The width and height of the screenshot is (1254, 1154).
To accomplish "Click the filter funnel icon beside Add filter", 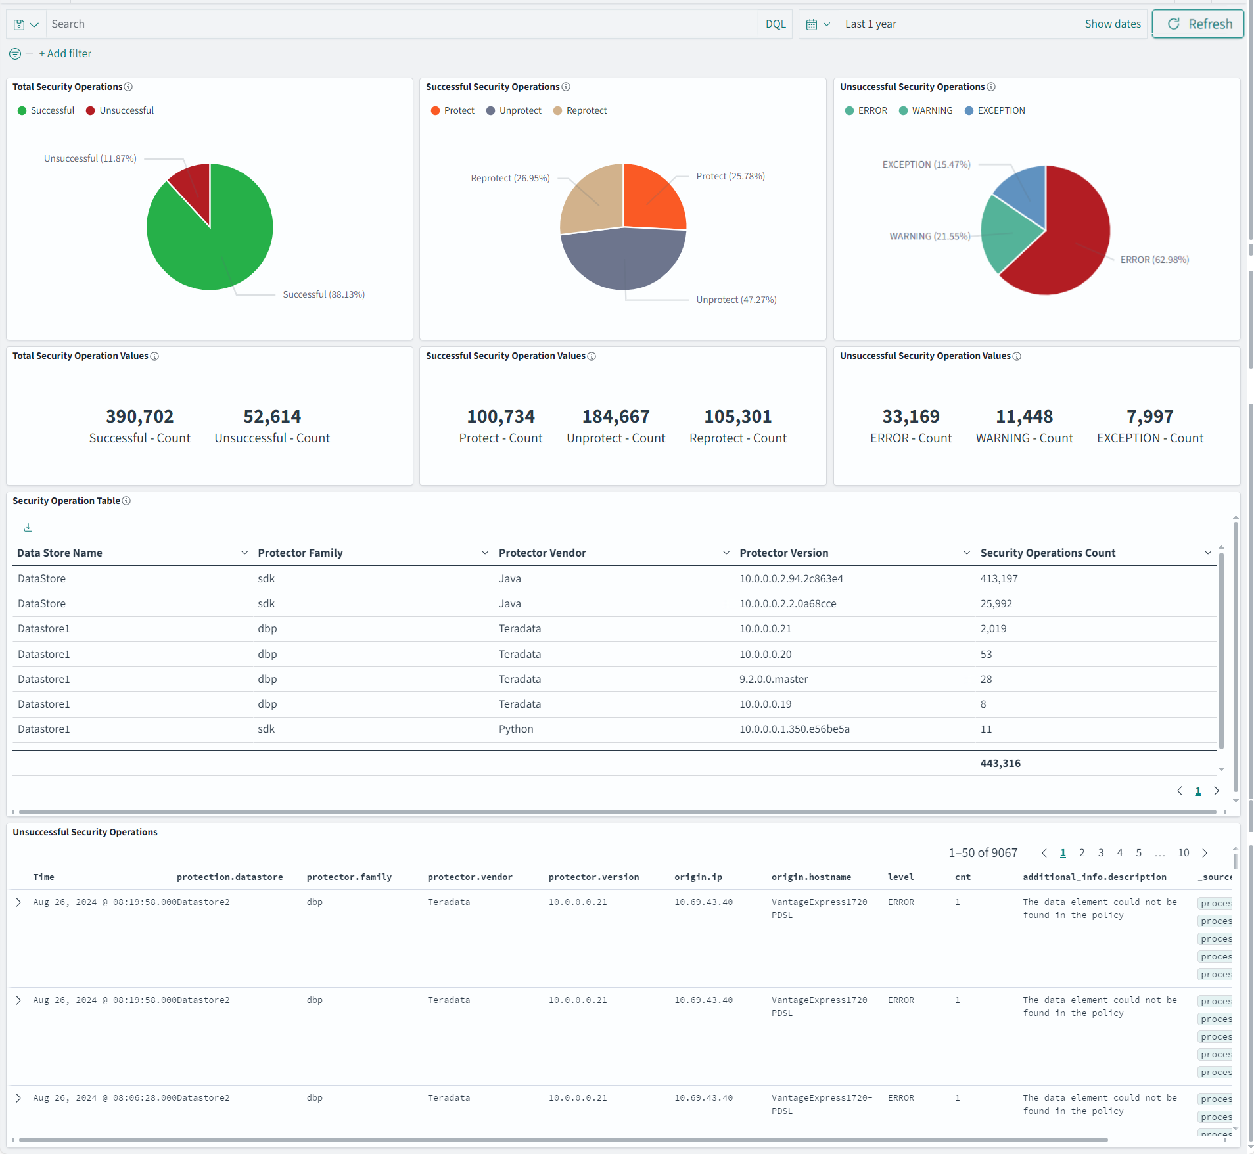I will pyautogui.click(x=14, y=53).
